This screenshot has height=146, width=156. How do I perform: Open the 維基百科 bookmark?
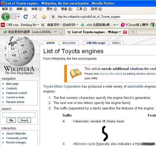tap(59, 25)
